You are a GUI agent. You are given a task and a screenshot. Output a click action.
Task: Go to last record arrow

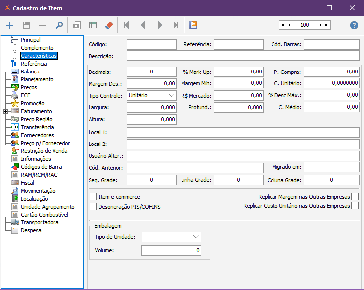pos(176,25)
